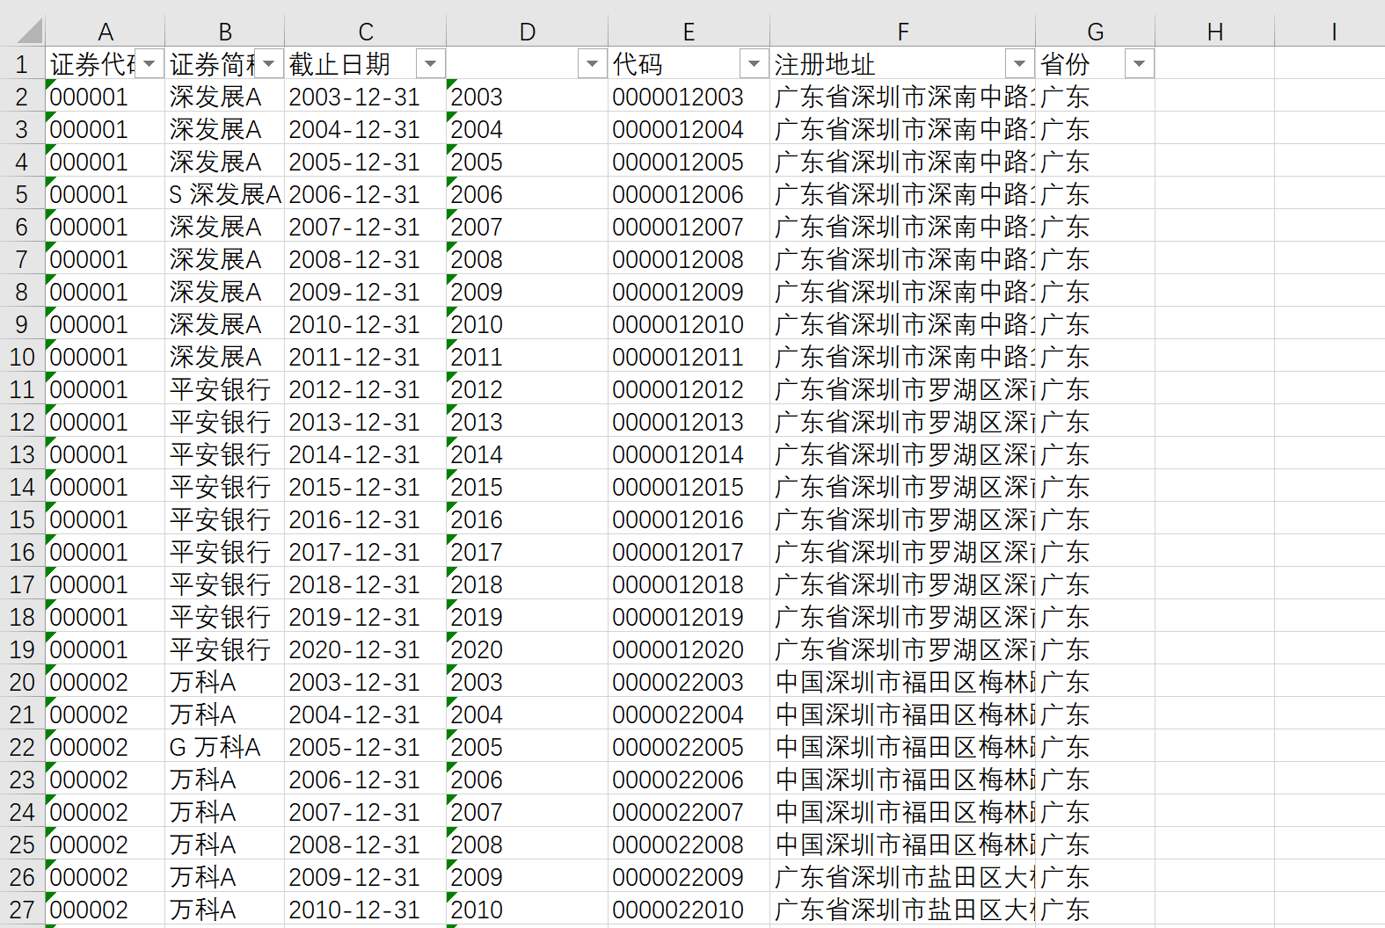Click the 代码 header cell text
1385x928 pixels.
coord(638,64)
